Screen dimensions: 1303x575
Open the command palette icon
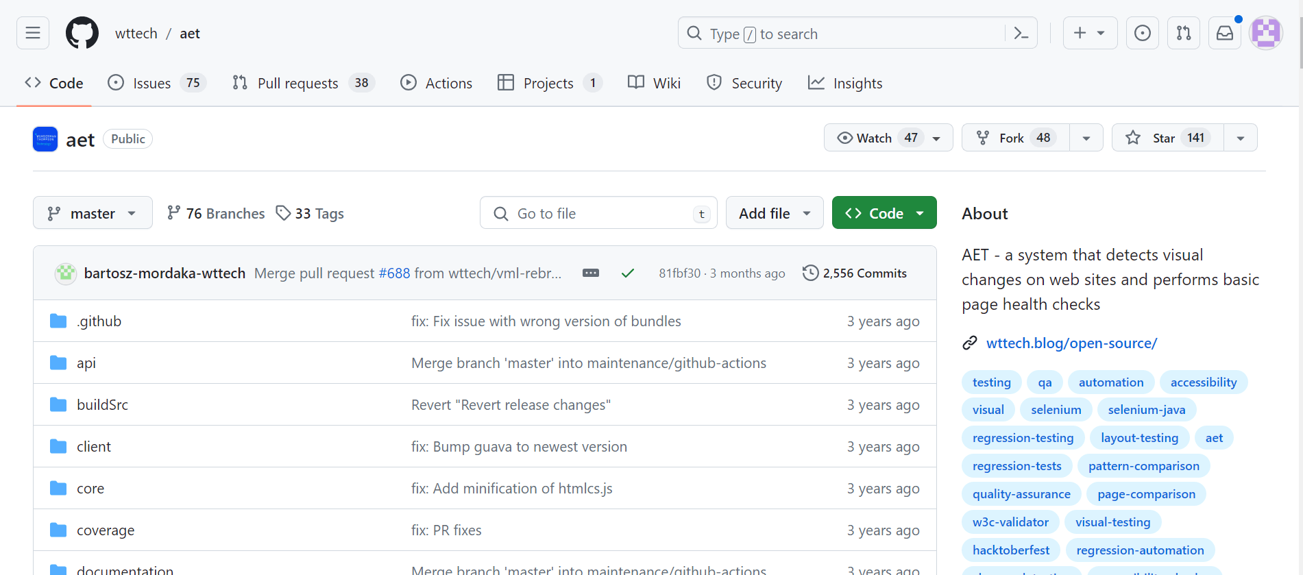pos(1021,33)
